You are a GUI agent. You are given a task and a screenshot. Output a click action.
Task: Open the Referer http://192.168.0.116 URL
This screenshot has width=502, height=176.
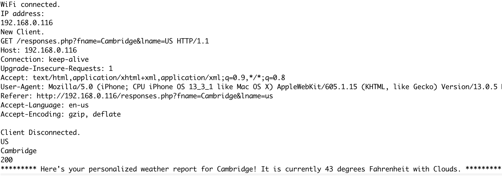coord(155,96)
